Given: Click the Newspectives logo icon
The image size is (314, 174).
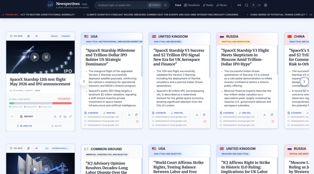Looking at the screenshot, I should [x=50, y=5].
